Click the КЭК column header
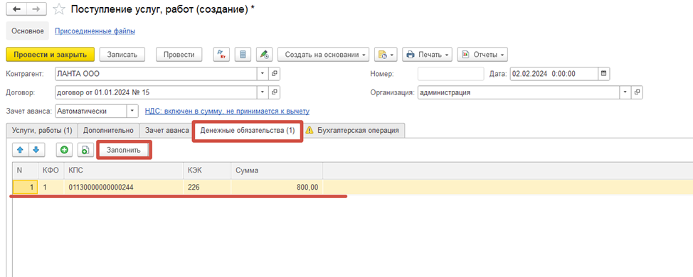The image size is (693, 277). coord(207,170)
